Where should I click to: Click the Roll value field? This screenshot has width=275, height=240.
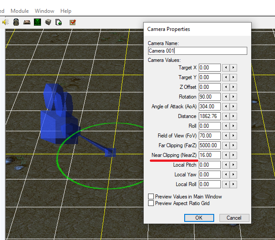click(210, 126)
